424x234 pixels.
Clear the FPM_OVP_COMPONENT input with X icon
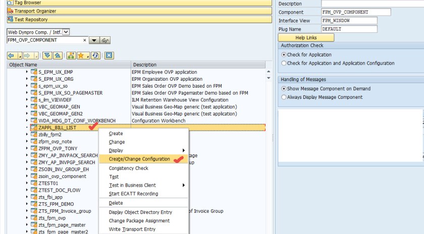coord(85,40)
